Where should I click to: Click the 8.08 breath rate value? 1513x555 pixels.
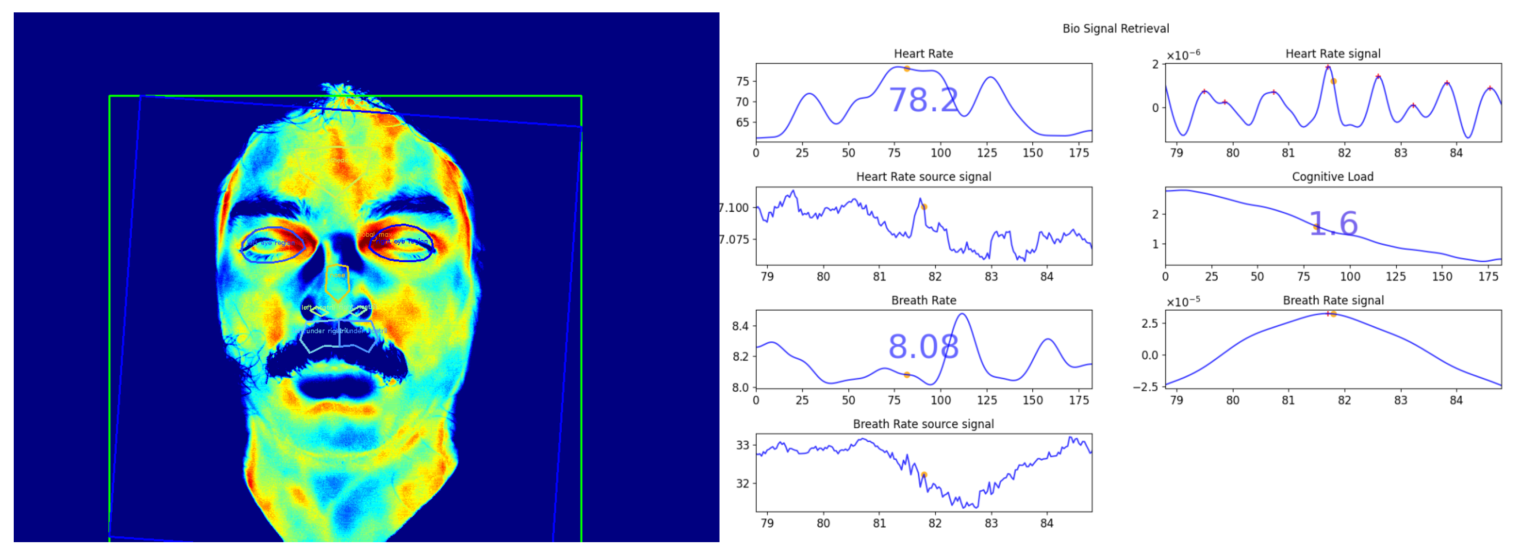pyautogui.click(x=923, y=346)
